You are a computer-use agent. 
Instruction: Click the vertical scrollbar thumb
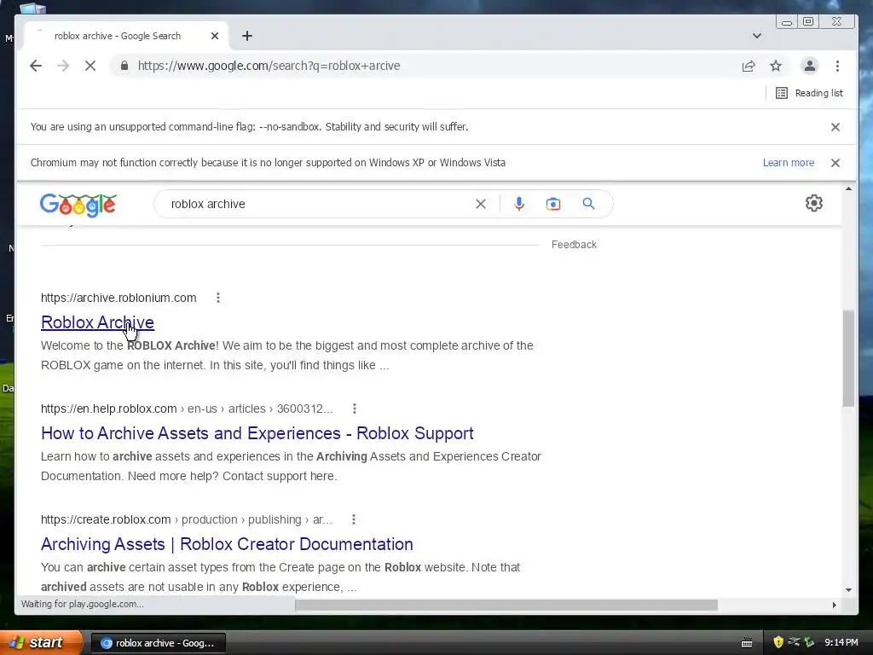[848, 358]
